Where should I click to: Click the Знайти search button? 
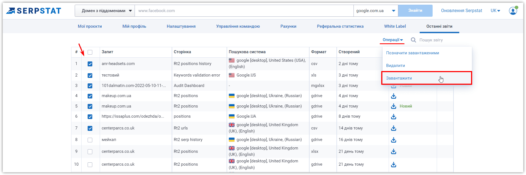tap(415, 11)
